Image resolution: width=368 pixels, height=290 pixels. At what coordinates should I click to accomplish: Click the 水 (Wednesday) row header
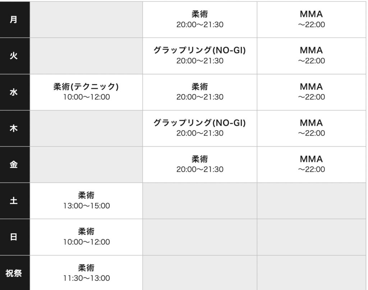tap(14, 92)
